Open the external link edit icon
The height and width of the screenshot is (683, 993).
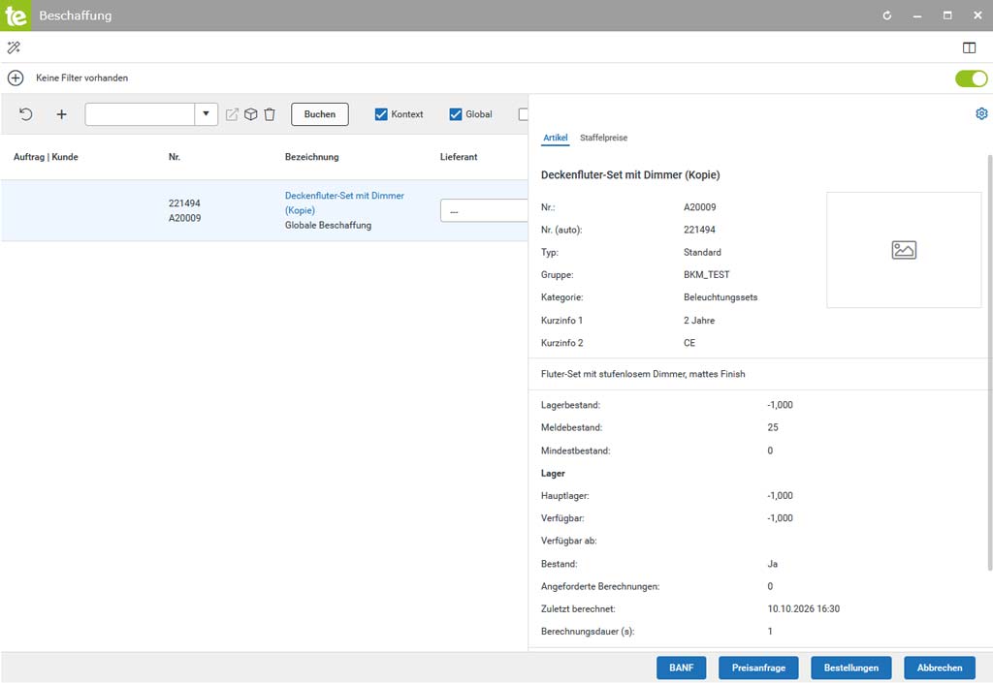coord(233,114)
